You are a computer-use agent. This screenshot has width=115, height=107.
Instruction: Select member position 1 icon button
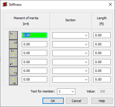tap(13, 35)
